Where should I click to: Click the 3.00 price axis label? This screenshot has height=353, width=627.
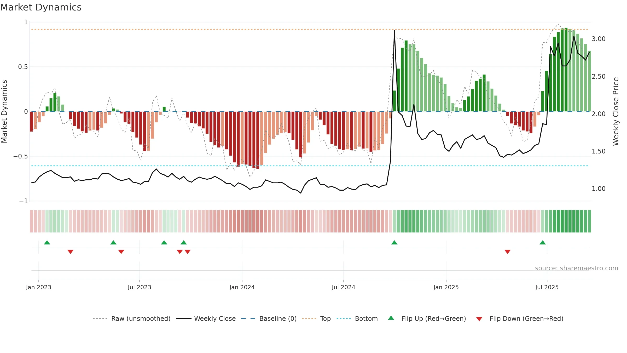[x=599, y=39]
